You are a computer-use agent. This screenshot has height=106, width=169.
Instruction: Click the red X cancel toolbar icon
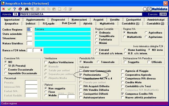(x=4, y=9)
